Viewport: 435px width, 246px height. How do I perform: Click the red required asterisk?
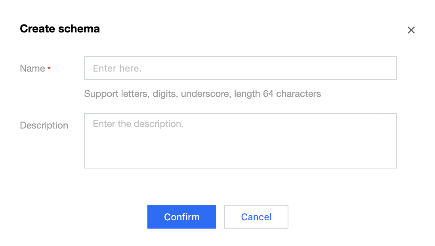click(x=49, y=69)
